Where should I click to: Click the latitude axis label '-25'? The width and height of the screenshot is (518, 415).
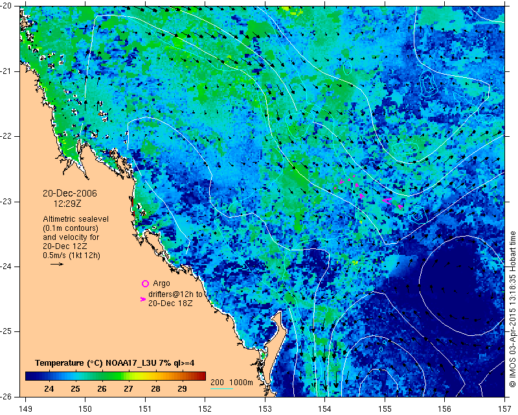pos(6,331)
